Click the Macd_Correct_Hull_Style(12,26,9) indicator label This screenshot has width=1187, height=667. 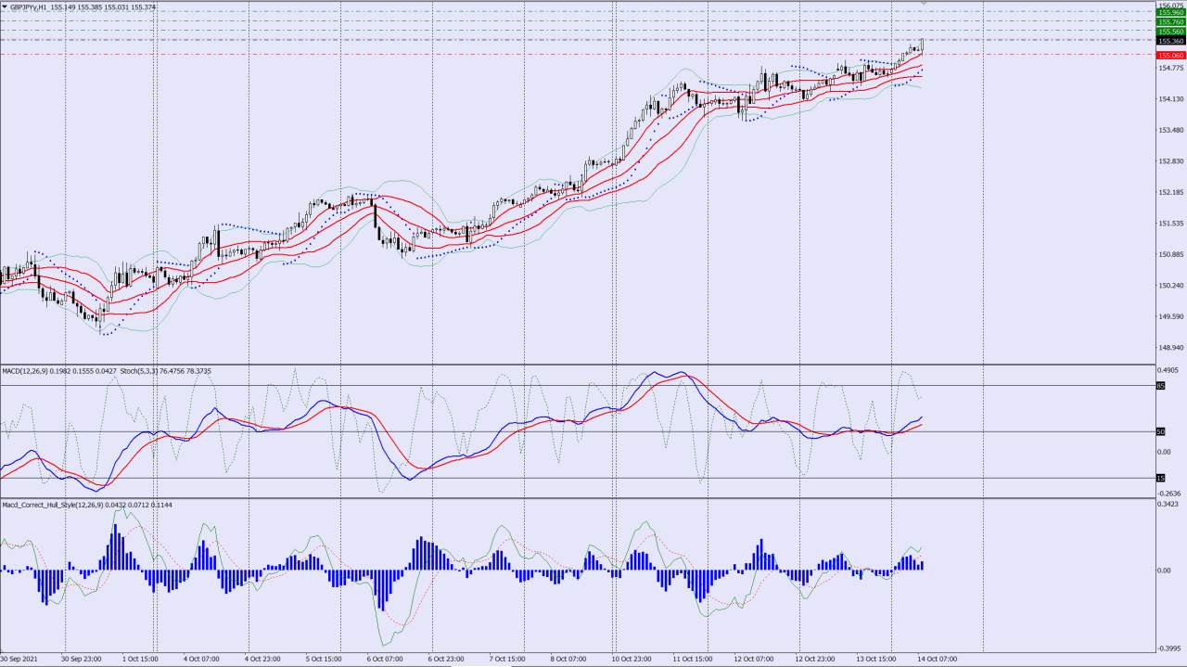(x=52, y=505)
